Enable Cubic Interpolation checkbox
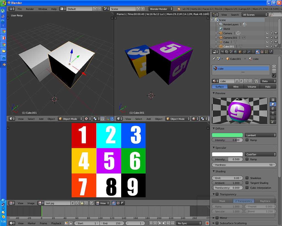This screenshot has height=226, width=282. [x=247, y=188]
